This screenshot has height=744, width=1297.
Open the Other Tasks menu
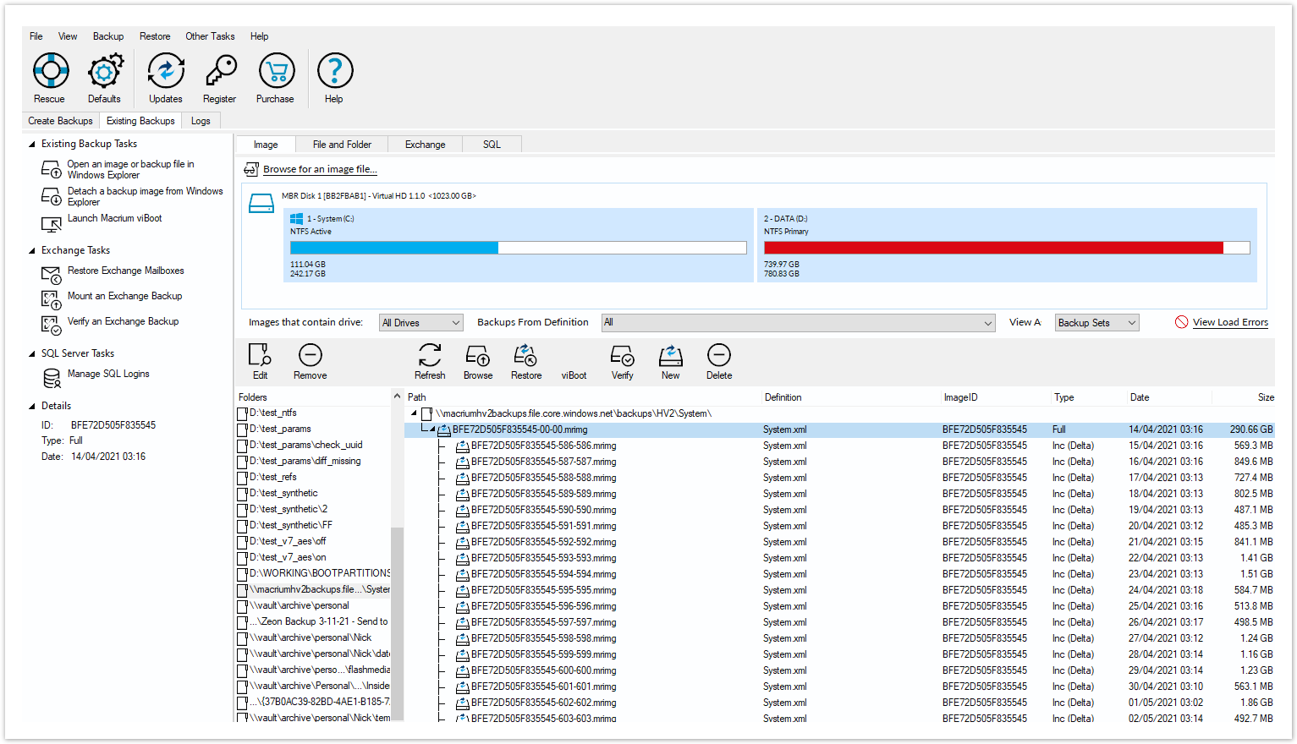coord(211,36)
